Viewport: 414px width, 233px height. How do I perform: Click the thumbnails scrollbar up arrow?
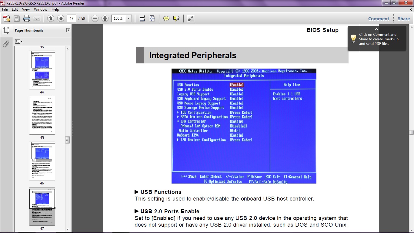tap(68, 48)
